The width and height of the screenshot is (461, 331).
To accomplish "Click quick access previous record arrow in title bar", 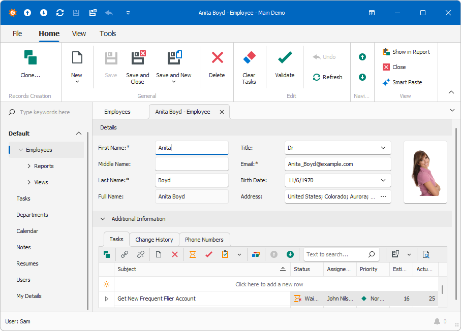I will 27,13.
